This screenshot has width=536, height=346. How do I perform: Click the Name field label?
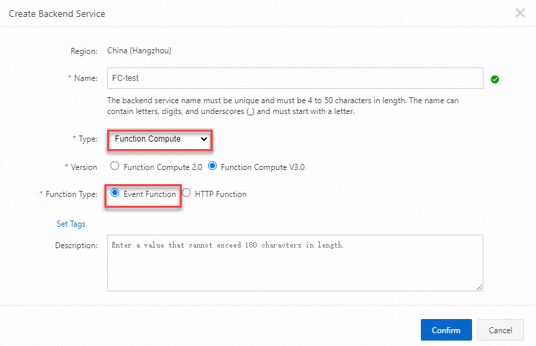click(85, 78)
